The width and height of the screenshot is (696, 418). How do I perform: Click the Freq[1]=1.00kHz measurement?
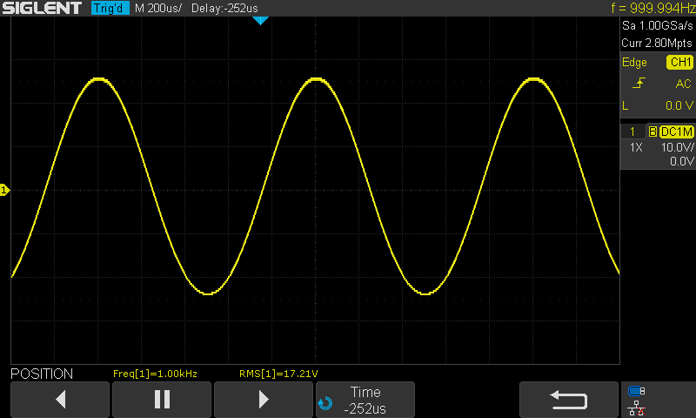155,374
